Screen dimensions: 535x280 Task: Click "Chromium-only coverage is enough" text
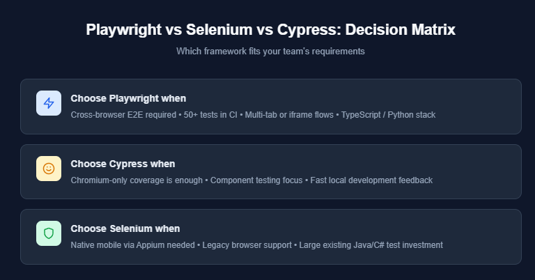click(x=137, y=180)
